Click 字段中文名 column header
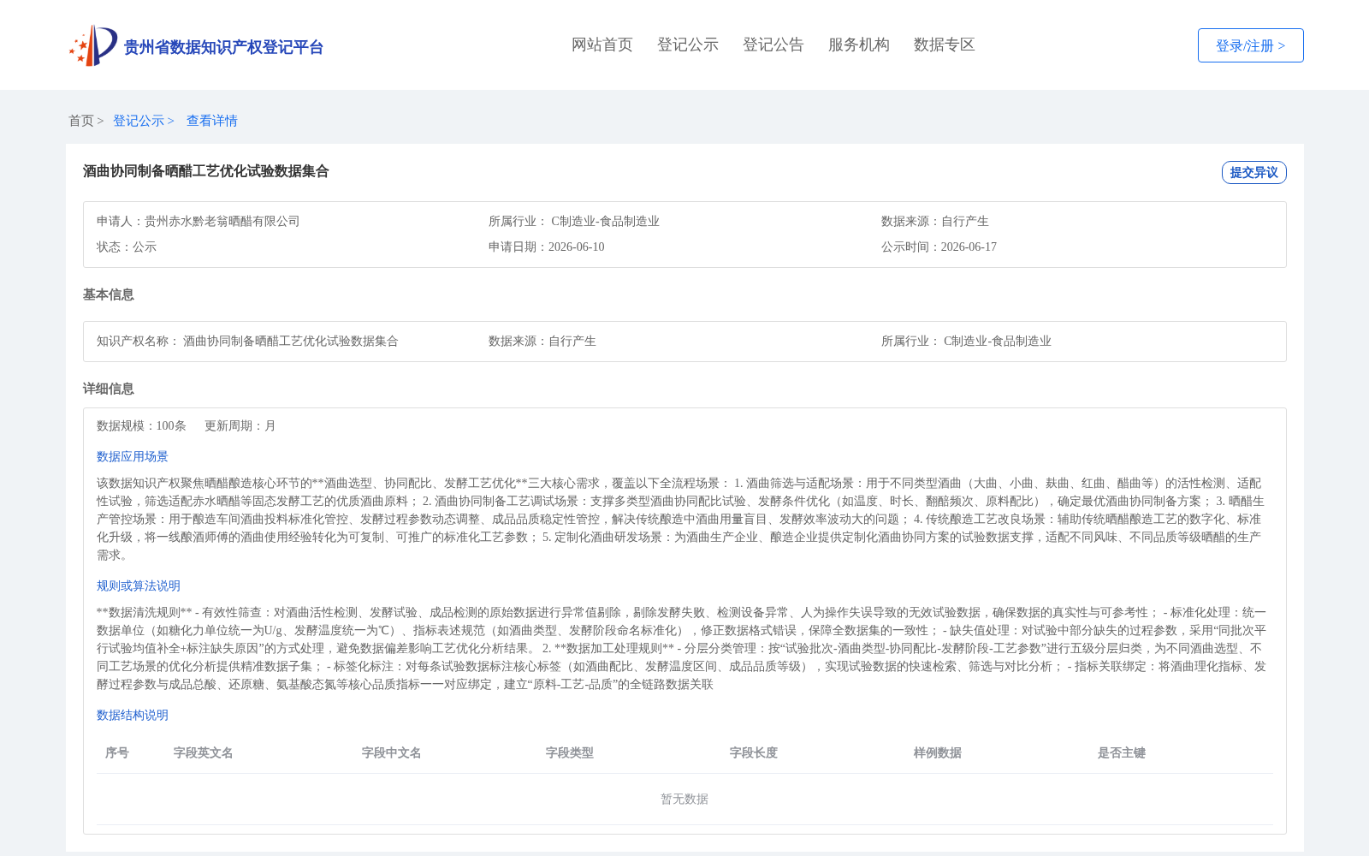This screenshot has width=1369, height=856. pyautogui.click(x=392, y=752)
